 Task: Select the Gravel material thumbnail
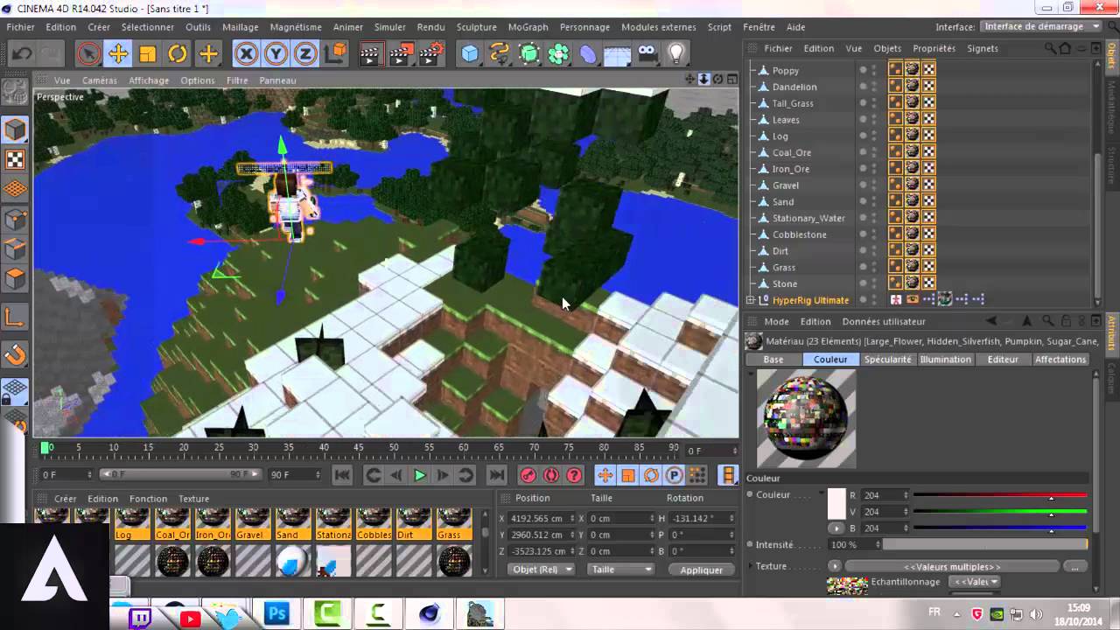[x=253, y=523]
